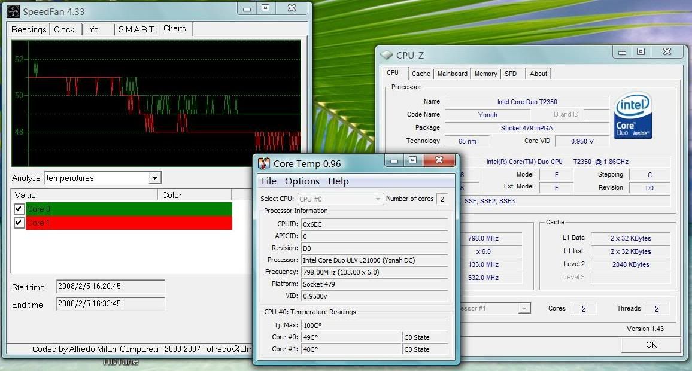The height and width of the screenshot is (371, 692).
Task: Open the File menu in Core Temp
Action: (269, 181)
